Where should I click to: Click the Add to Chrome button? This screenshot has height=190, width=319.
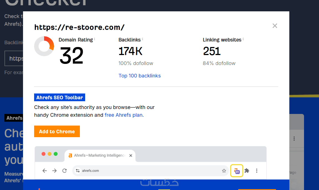coord(57,131)
